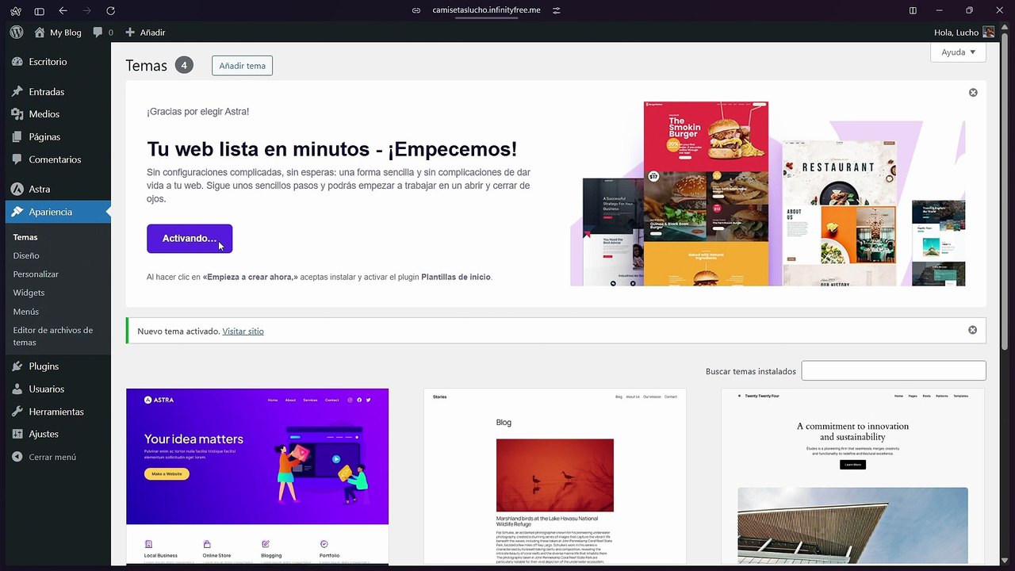The width and height of the screenshot is (1015, 571).
Task: Click the My Blog site name link
Action: [x=65, y=33]
